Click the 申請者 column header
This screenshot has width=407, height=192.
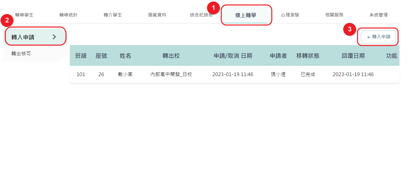click(x=278, y=56)
